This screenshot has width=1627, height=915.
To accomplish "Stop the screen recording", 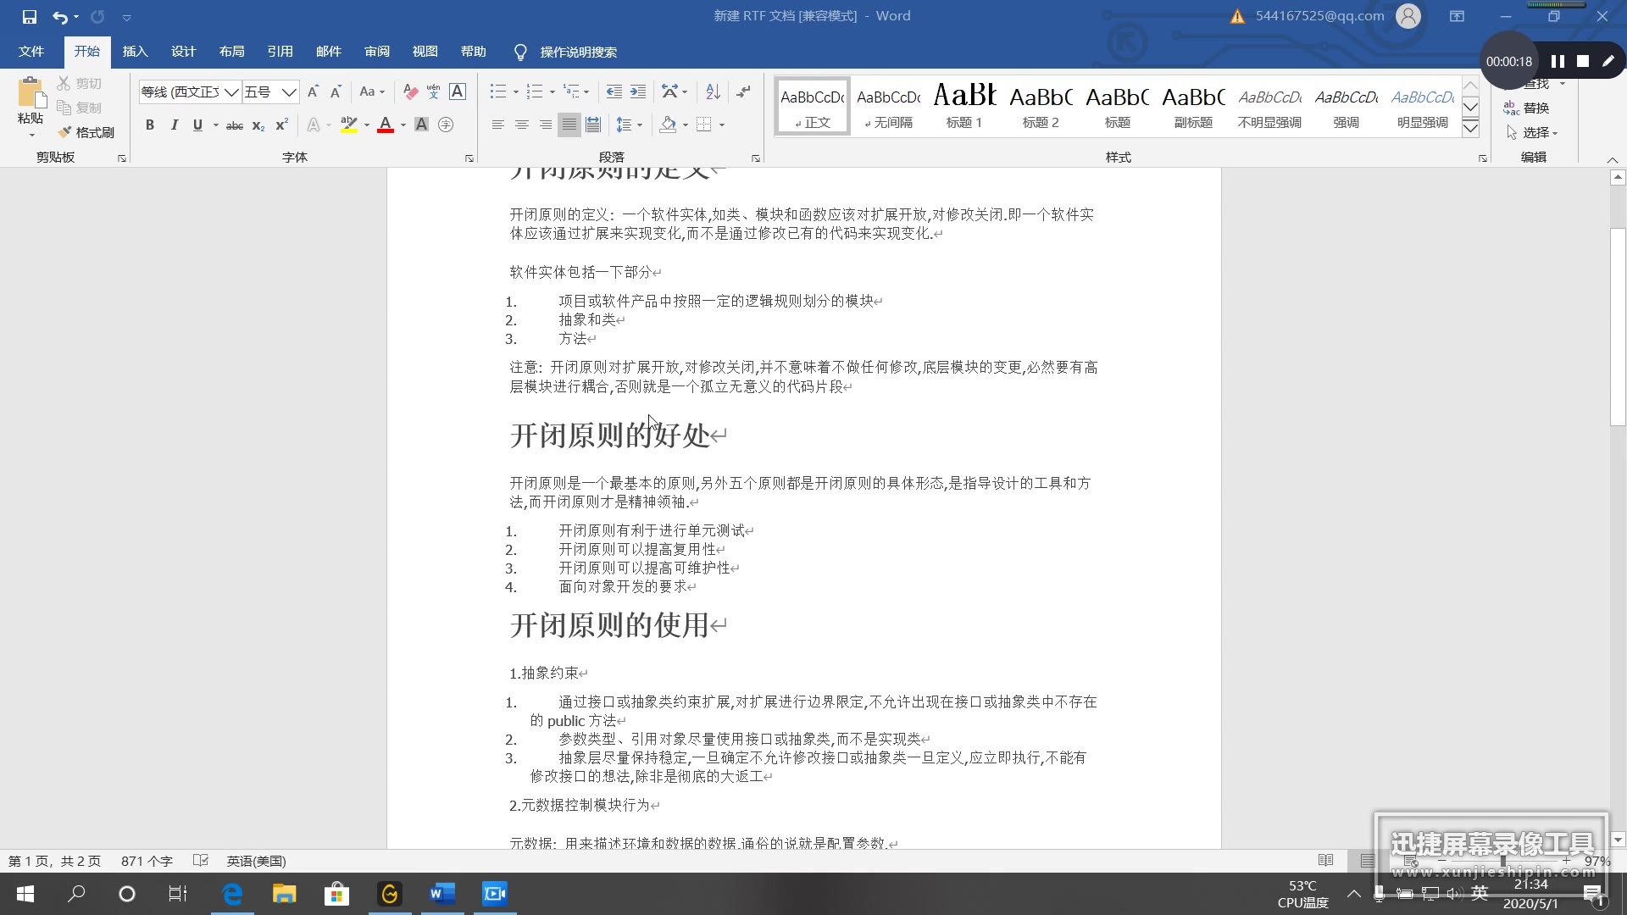I will click(1583, 61).
